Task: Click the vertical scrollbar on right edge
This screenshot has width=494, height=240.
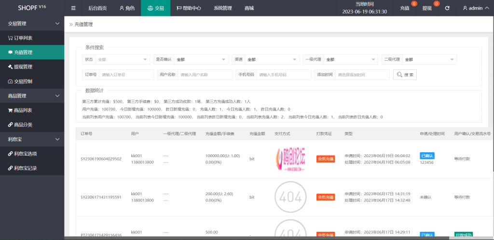Action: (493, 94)
